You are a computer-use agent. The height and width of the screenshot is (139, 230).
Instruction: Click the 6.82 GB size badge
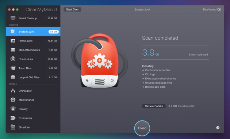click(x=53, y=68)
